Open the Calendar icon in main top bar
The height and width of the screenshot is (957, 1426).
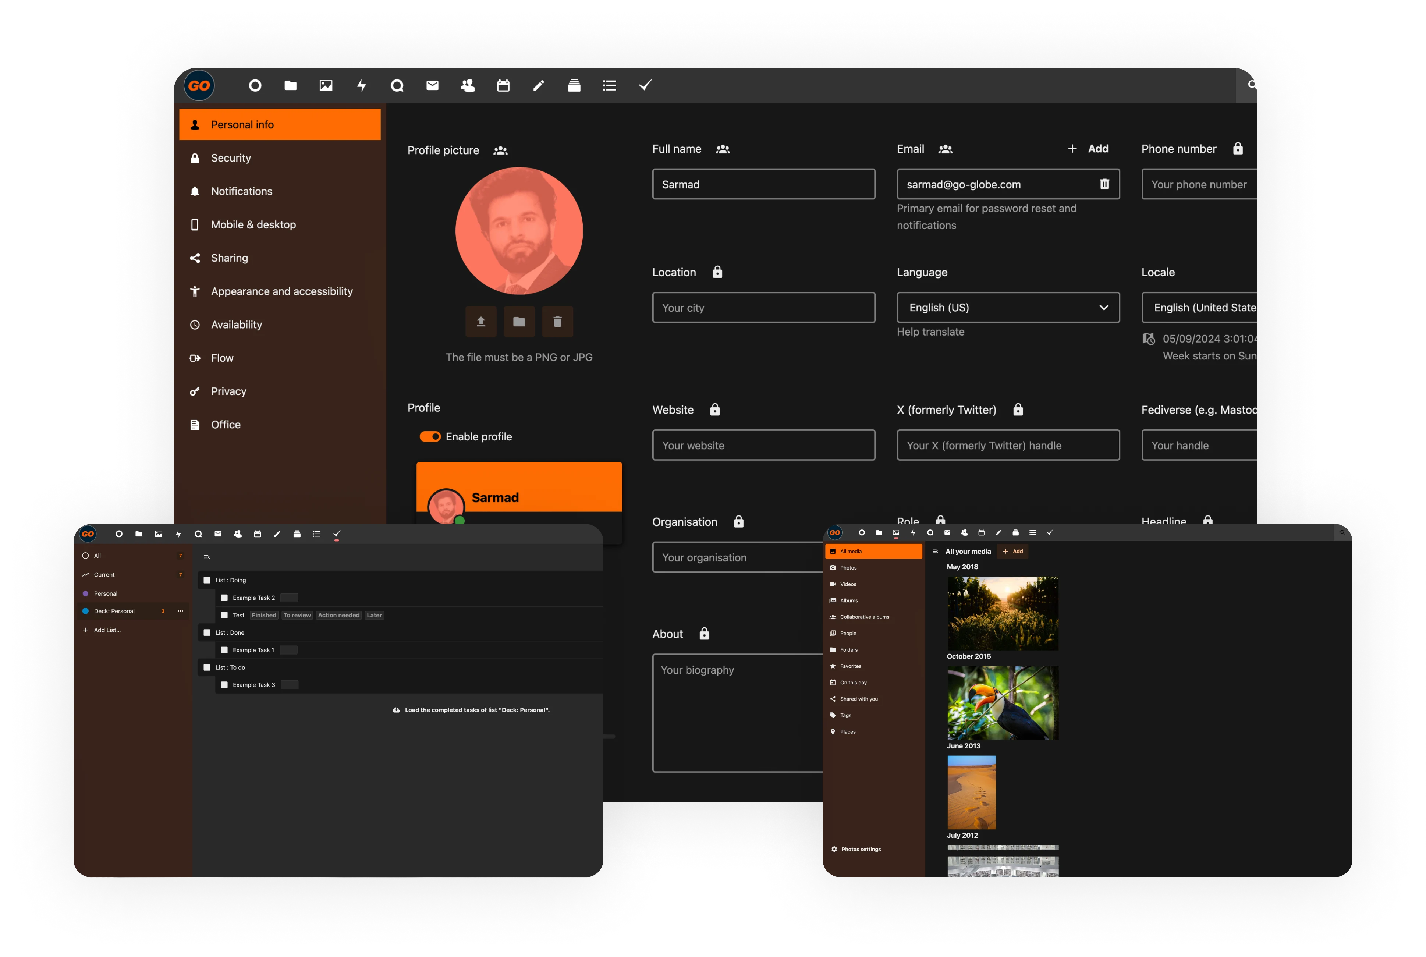[503, 85]
